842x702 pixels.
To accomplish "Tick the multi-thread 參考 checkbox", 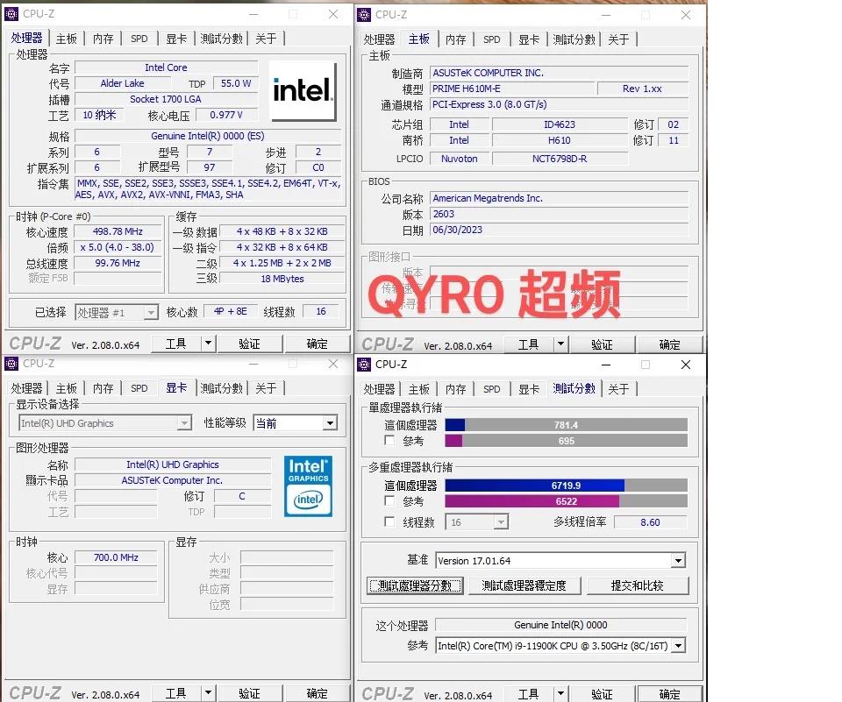I will pyautogui.click(x=389, y=500).
